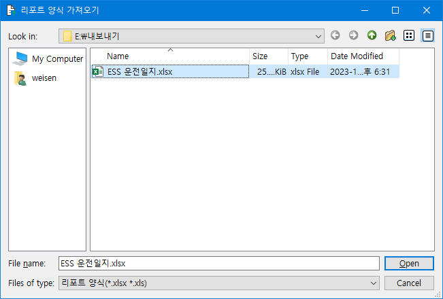Click the xlsx File type cell

[x=308, y=71]
